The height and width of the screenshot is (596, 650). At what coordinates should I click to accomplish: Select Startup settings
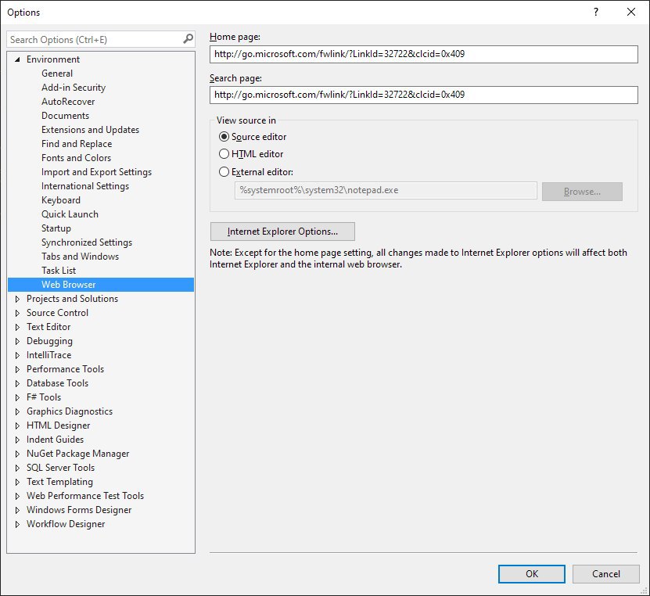(x=56, y=228)
